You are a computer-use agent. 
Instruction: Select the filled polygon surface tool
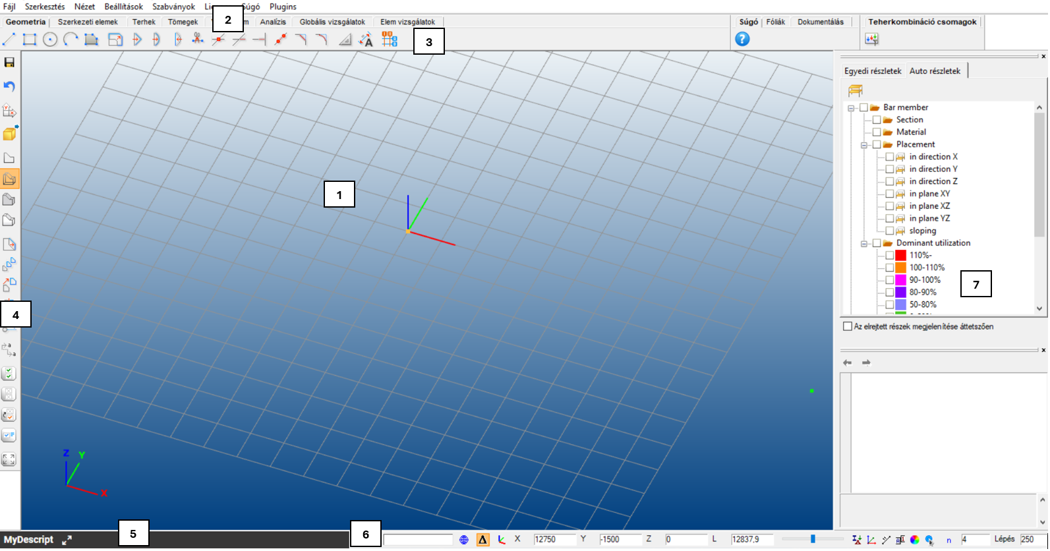click(91, 40)
